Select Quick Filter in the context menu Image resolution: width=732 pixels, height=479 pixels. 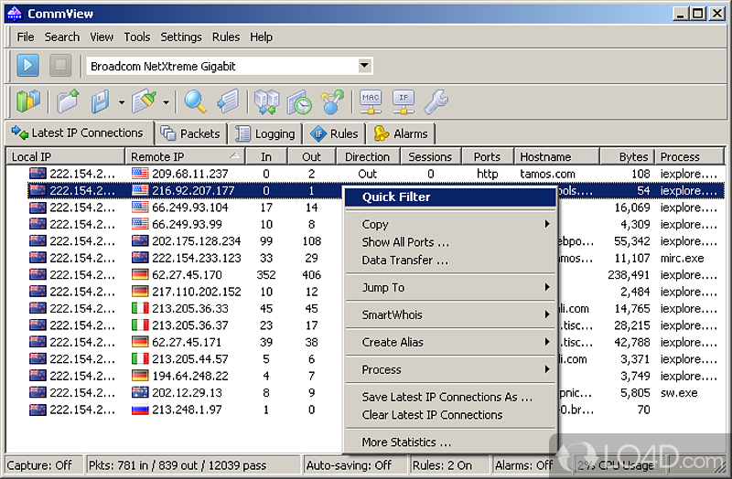(x=395, y=197)
